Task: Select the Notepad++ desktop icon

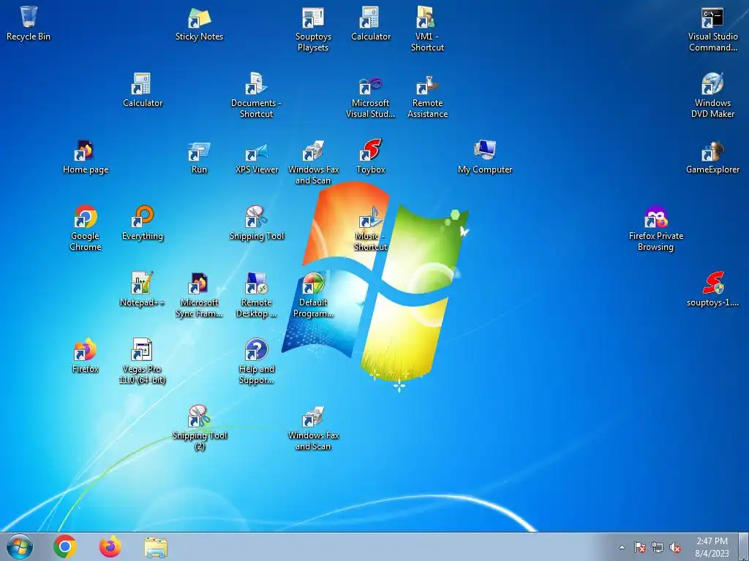Action: click(x=143, y=289)
